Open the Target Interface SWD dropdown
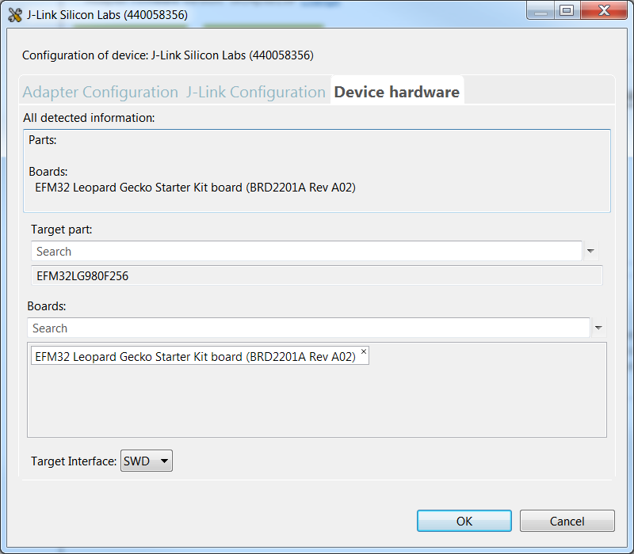This screenshot has height=554, width=634. click(x=163, y=460)
